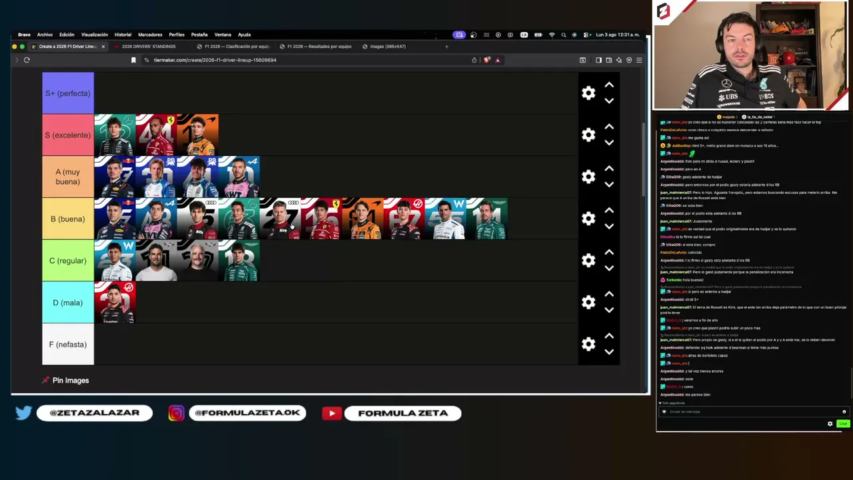Open settings gear for the B (buena) tier
The width and height of the screenshot is (853, 480).
click(588, 219)
